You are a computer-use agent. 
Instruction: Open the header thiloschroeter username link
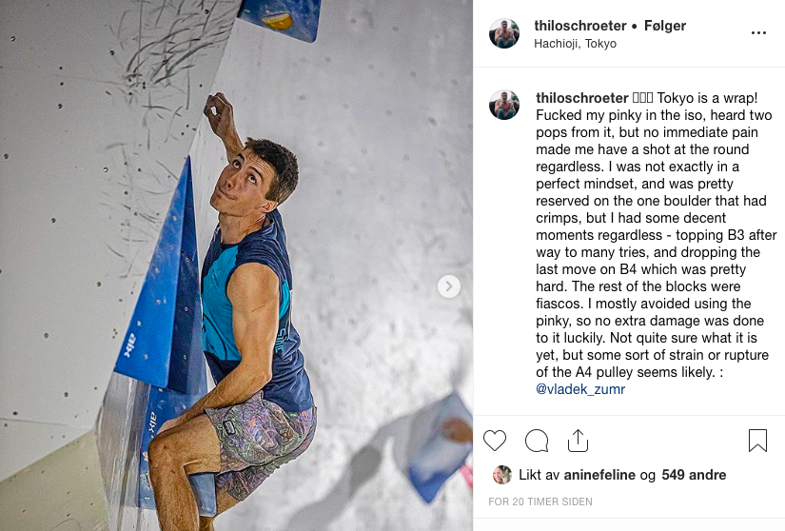pyautogui.click(x=580, y=26)
